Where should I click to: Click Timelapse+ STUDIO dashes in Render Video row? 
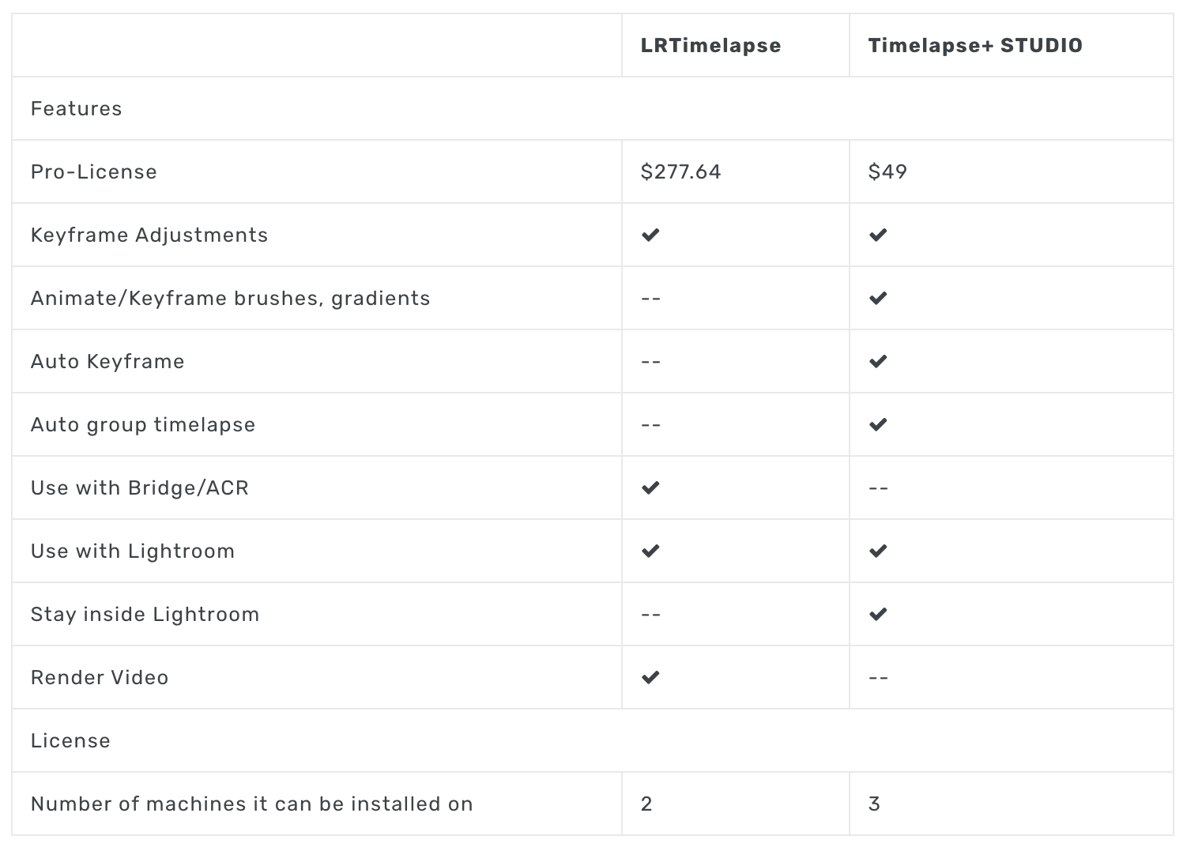[x=878, y=678]
